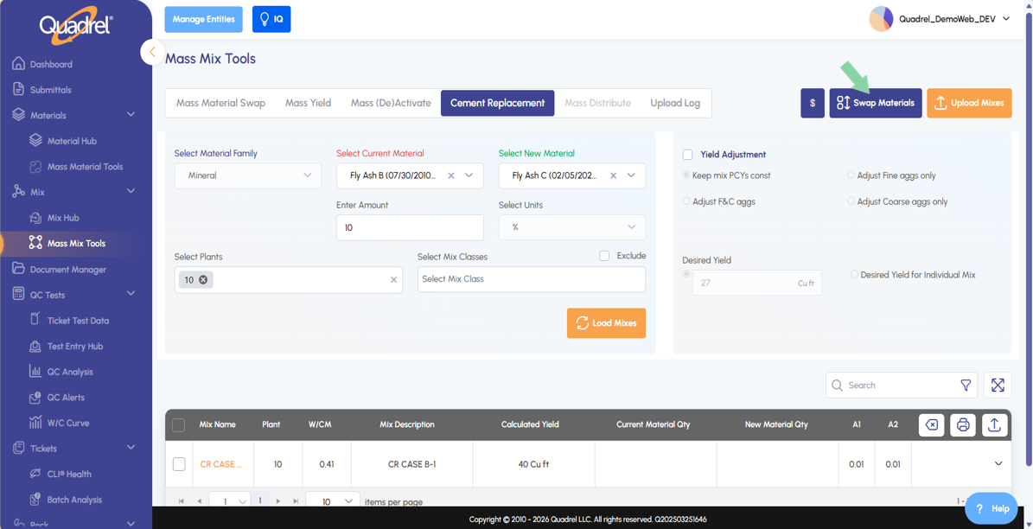Open Material Hub via its icon
The height and width of the screenshot is (529, 1033).
tap(35, 141)
